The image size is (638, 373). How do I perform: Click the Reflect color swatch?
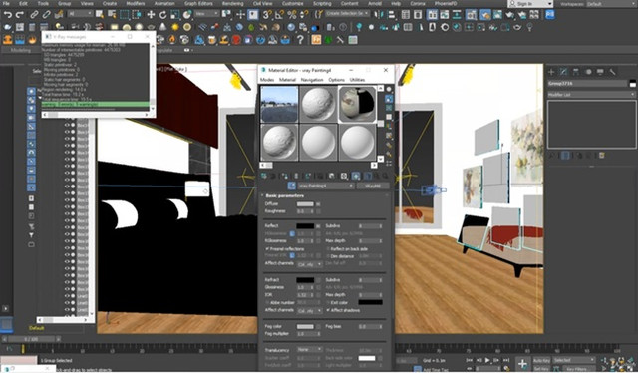pos(305,226)
